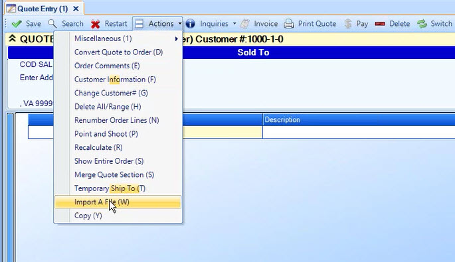The width and height of the screenshot is (455, 262).
Task: Click the dollar sign Pay icon
Action: point(348,24)
